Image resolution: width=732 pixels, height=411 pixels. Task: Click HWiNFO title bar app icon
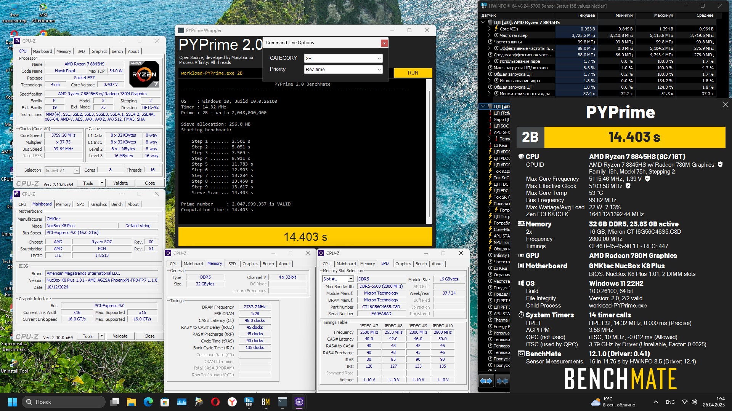coord(484,6)
